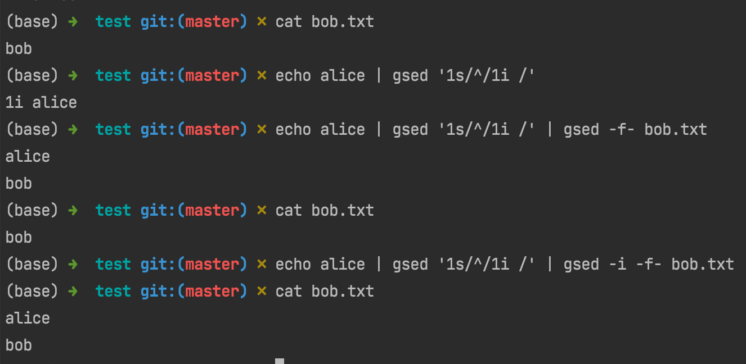Click the '(base)' label on the first prompt line
This screenshot has height=364, width=746.
(32, 22)
